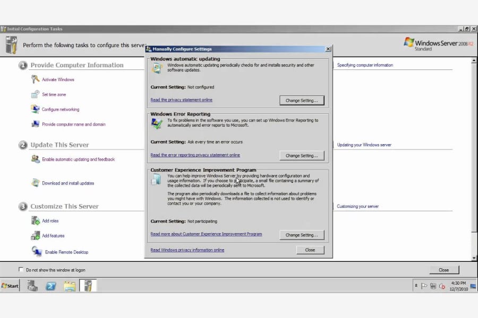Click the 'Update This Server' heading

point(59,145)
